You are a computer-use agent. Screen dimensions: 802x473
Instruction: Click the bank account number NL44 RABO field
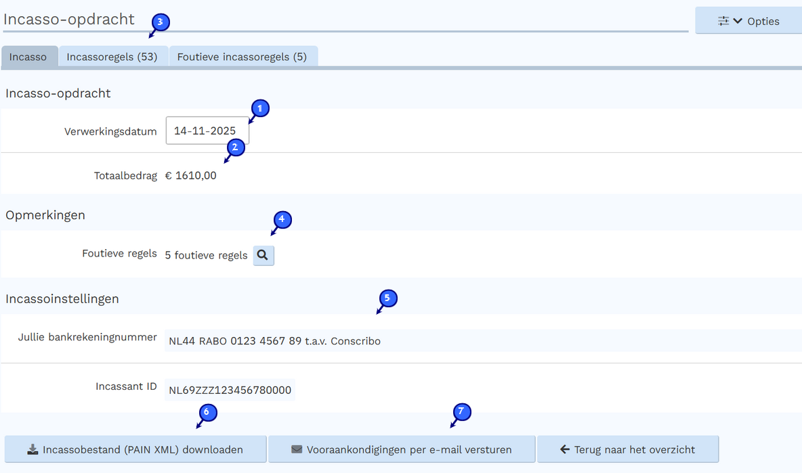point(274,340)
